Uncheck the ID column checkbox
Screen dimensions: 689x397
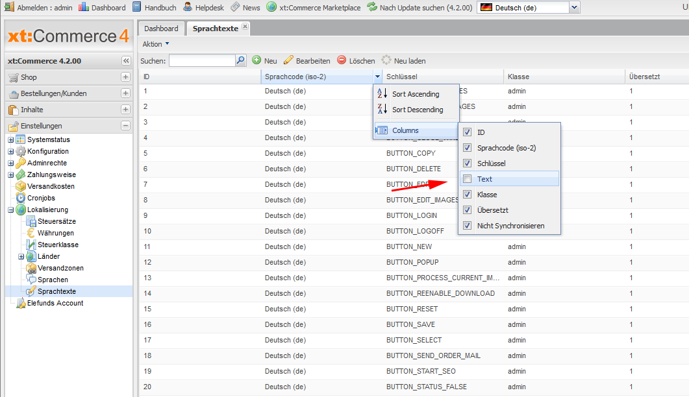[x=467, y=132]
